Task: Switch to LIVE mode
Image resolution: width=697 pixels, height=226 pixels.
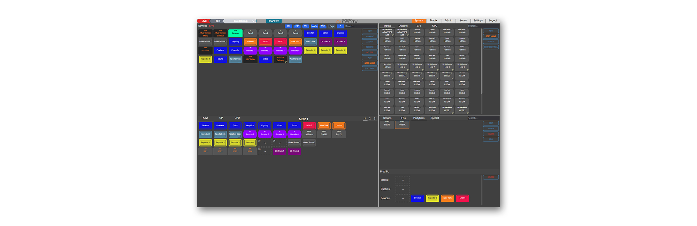Action: [x=204, y=21]
